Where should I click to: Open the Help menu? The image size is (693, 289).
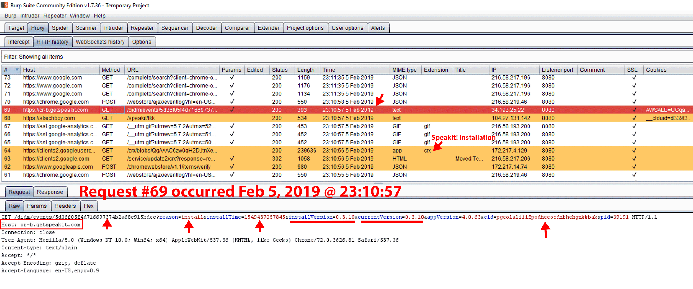100,16
